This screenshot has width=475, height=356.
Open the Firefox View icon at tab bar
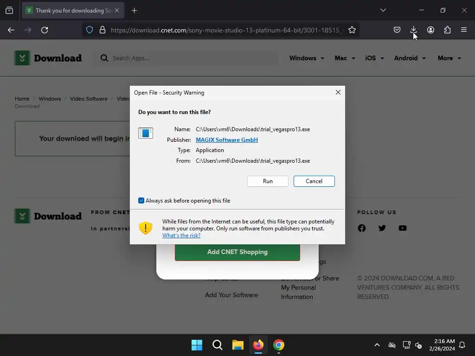pyautogui.click(x=9, y=11)
